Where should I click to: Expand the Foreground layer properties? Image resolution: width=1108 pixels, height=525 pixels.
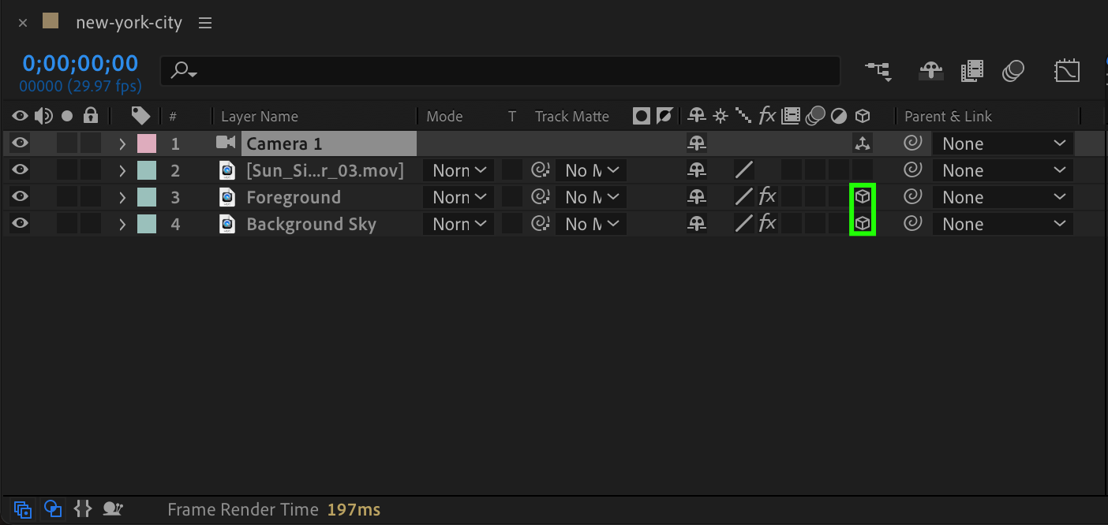click(122, 197)
